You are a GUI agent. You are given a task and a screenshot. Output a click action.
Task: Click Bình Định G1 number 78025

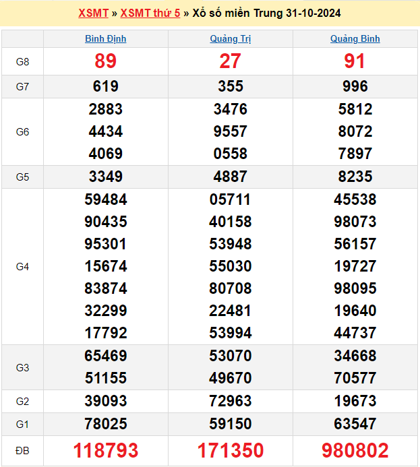click(105, 424)
